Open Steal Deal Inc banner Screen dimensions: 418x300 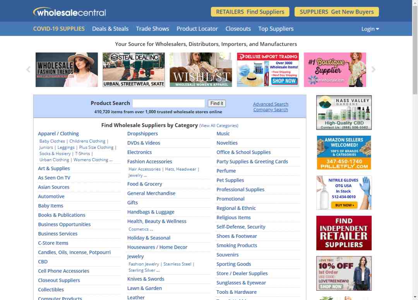pyautogui.click(x=134, y=70)
